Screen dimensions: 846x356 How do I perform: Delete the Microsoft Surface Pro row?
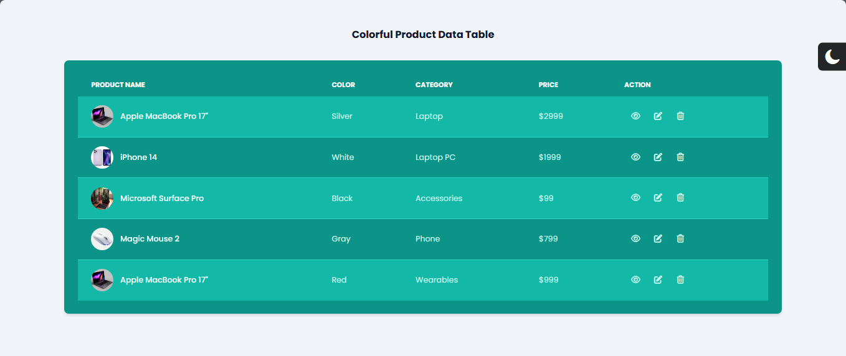click(680, 198)
